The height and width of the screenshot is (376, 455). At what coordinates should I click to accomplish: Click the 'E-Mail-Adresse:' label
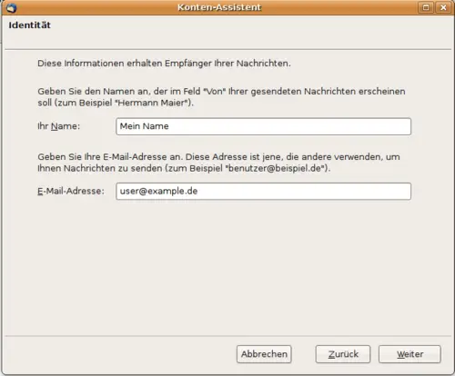tap(71, 192)
